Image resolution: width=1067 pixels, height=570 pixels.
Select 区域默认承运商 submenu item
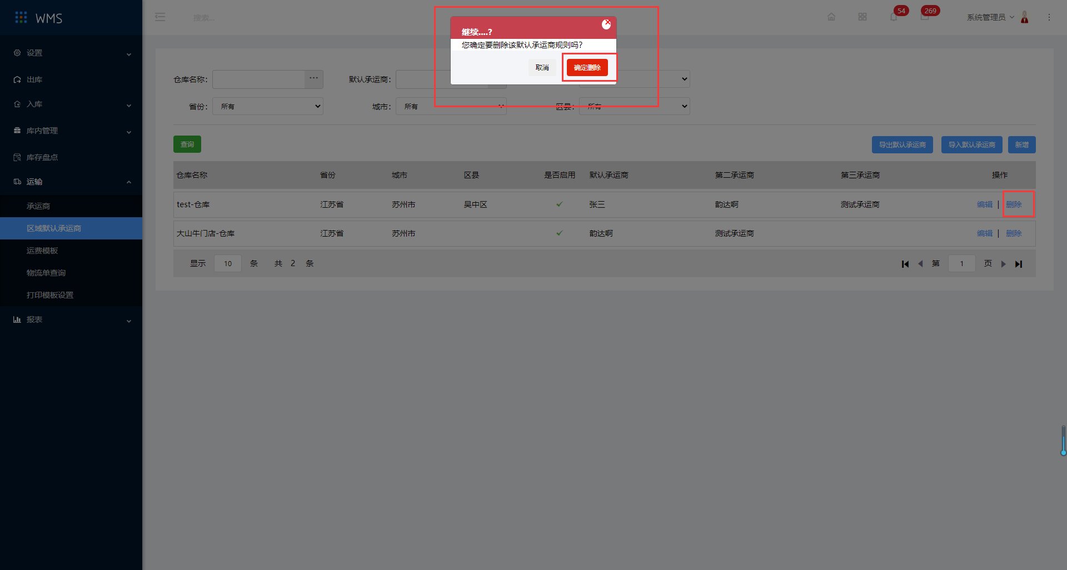click(x=71, y=228)
